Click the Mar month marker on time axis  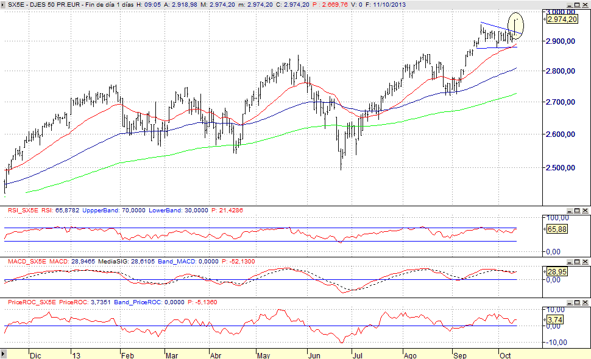point(172,355)
